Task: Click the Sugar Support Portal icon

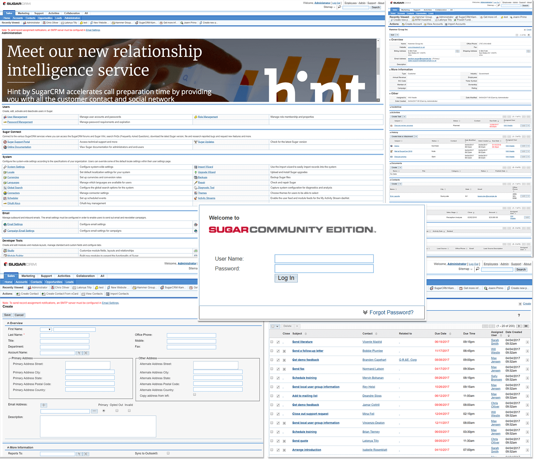Action: click(5, 142)
